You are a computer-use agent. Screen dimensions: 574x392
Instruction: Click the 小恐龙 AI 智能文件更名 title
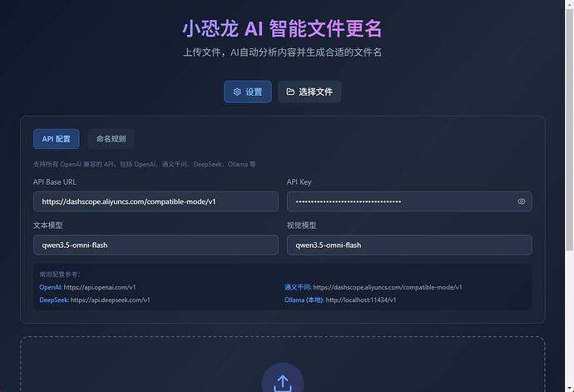pyautogui.click(x=282, y=28)
